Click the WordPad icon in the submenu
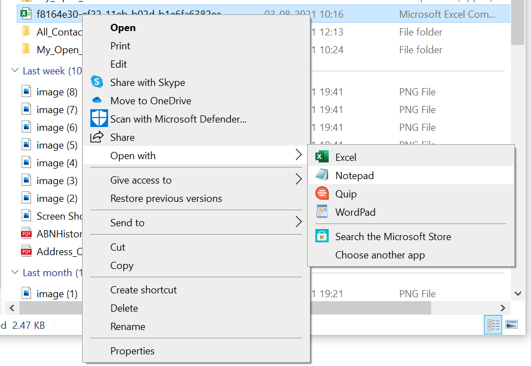The image size is (531, 366). (321, 212)
